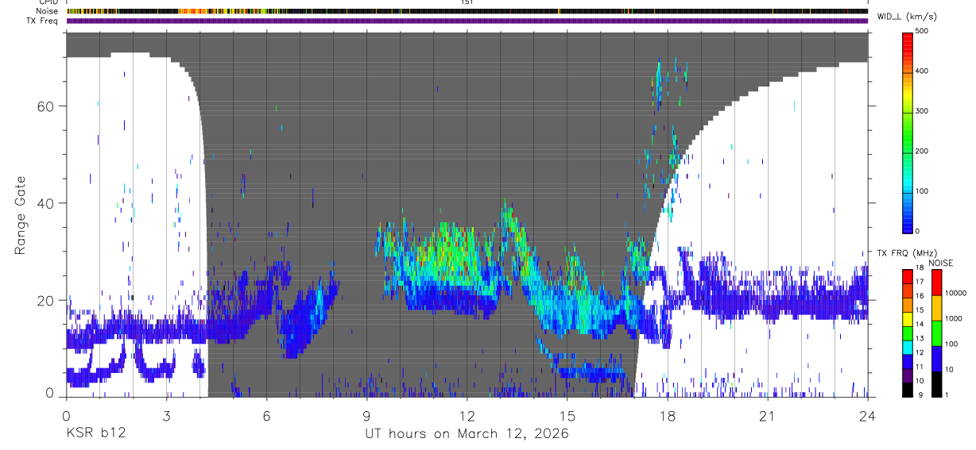The height and width of the screenshot is (450, 976).
Task: Click the 'NOISE' legend title
Action: [x=941, y=263]
